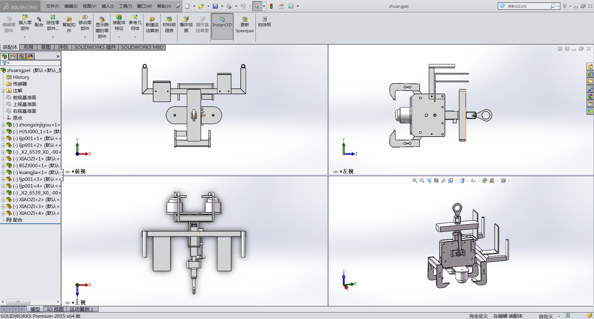Select the 智能扣件 smart fasteners tool
This screenshot has width=594, height=319.
coord(69,25)
